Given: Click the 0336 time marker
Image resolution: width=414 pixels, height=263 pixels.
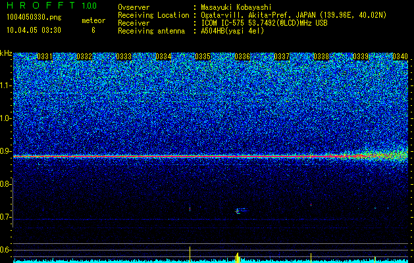Looking at the screenshot, I should [x=242, y=57].
